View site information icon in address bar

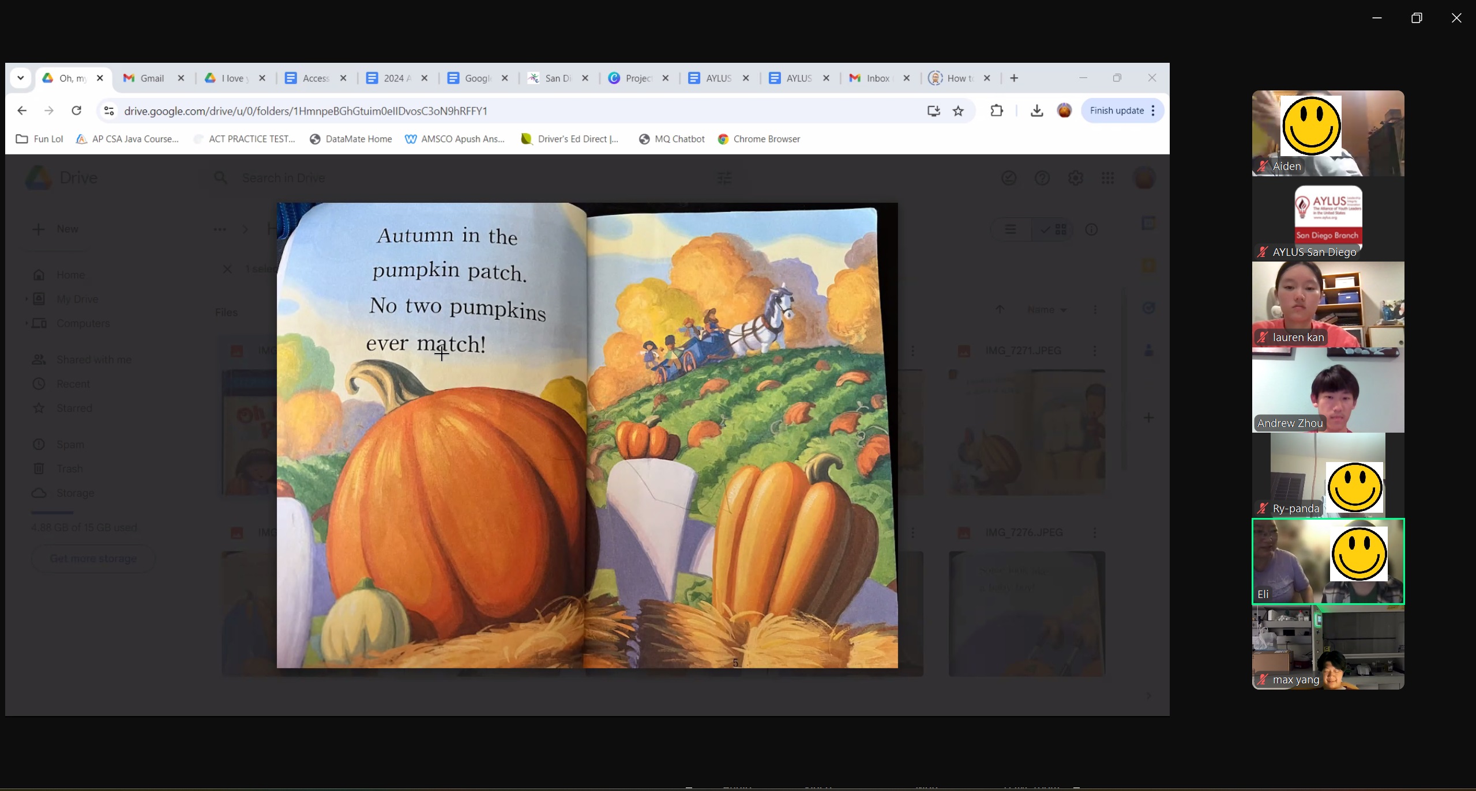[109, 111]
